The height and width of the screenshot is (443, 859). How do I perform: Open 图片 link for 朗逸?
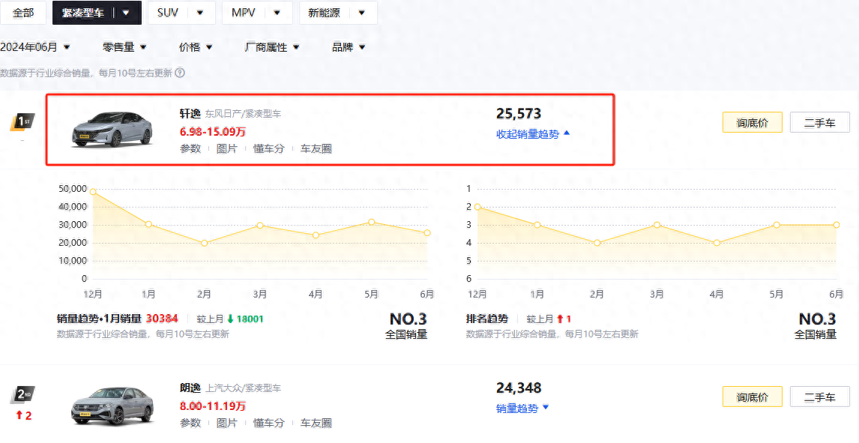point(227,423)
